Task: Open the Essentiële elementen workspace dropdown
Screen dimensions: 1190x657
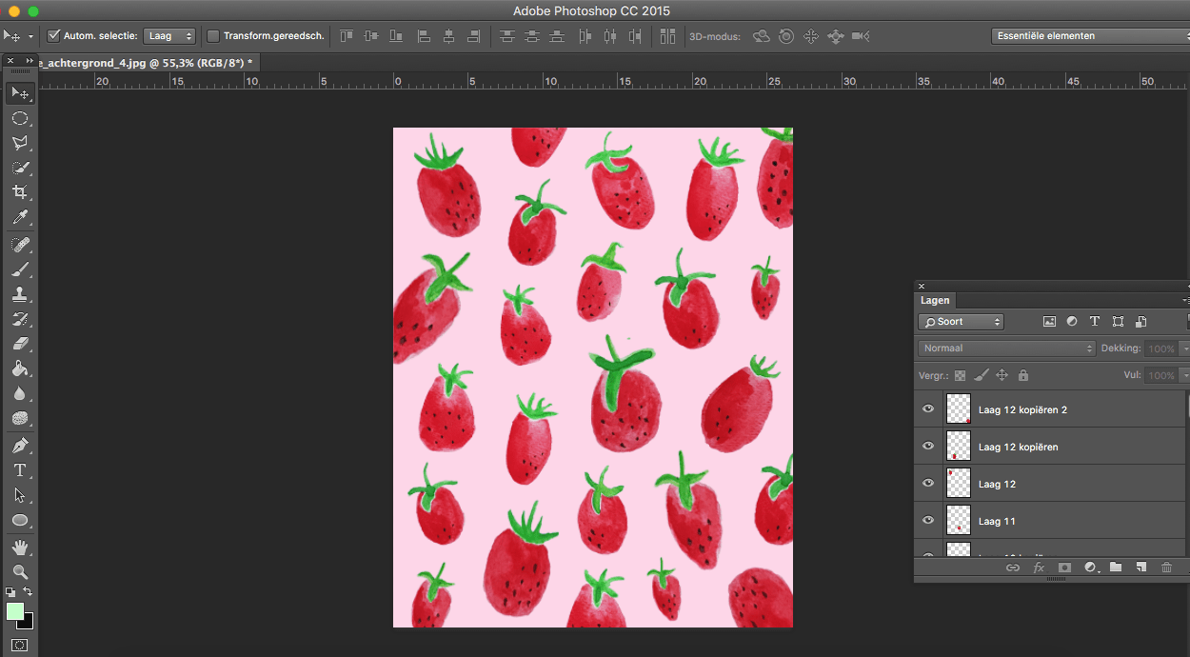Action: pyautogui.click(x=1089, y=36)
